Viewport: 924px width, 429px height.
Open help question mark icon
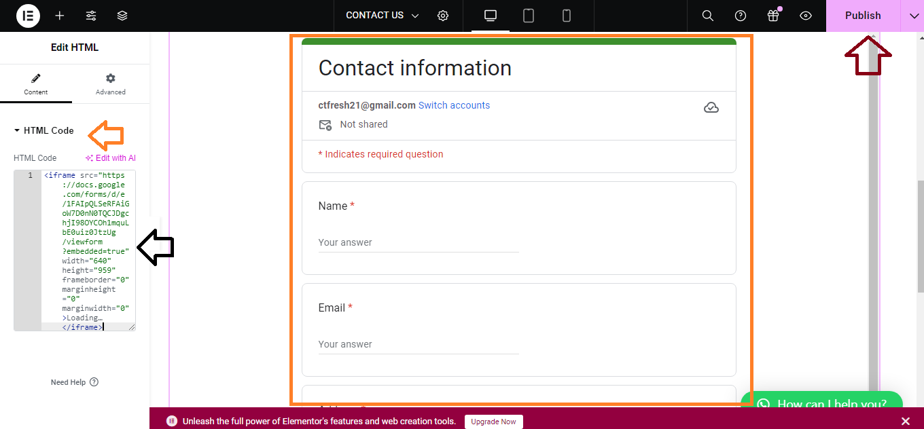tap(741, 16)
